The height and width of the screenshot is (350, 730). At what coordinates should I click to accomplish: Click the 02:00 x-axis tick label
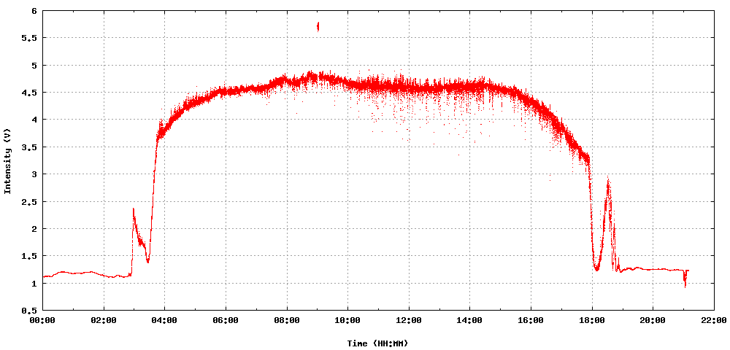(104, 320)
